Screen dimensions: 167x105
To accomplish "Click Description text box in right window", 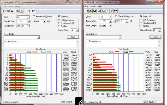I will click(122, 44).
